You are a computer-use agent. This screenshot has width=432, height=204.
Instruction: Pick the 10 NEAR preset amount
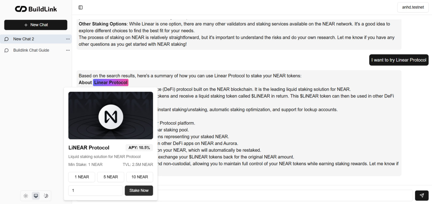[x=140, y=177]
